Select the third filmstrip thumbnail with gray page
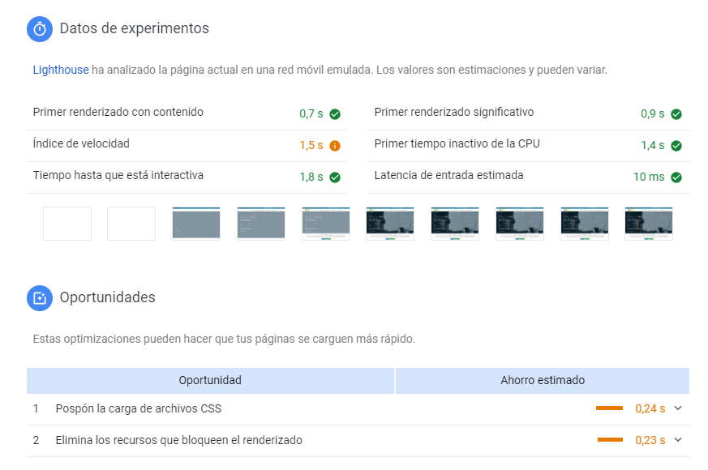The image size is (708, 470). [x=196, y=224]
